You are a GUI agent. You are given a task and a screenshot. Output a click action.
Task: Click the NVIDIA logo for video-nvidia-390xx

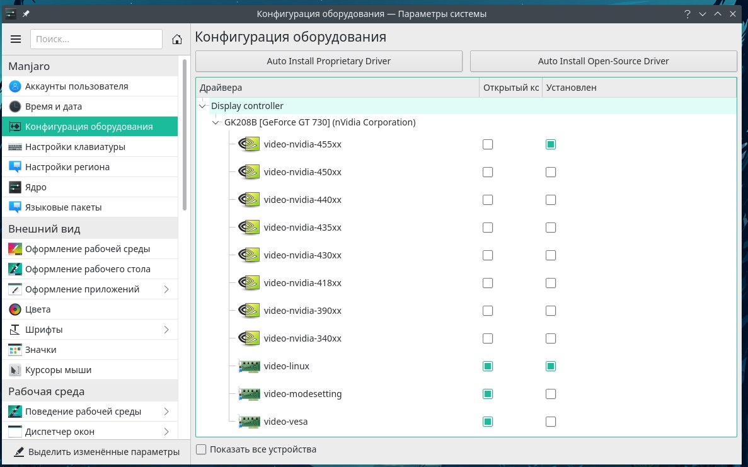point(249,311)
